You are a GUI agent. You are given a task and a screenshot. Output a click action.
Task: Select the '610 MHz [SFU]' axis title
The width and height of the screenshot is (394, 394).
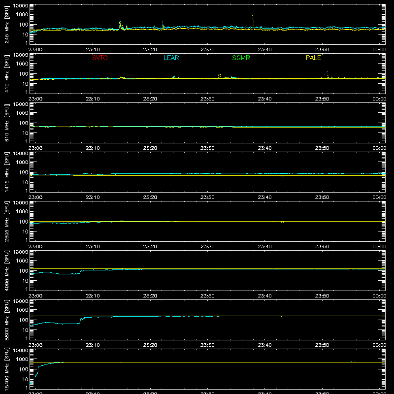tap(6, 123)
